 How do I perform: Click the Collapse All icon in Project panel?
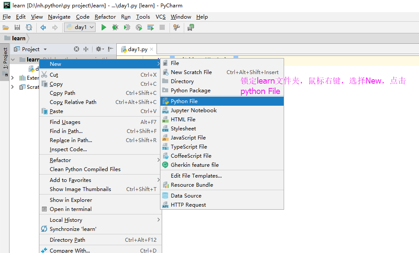[x=86, y=49]
